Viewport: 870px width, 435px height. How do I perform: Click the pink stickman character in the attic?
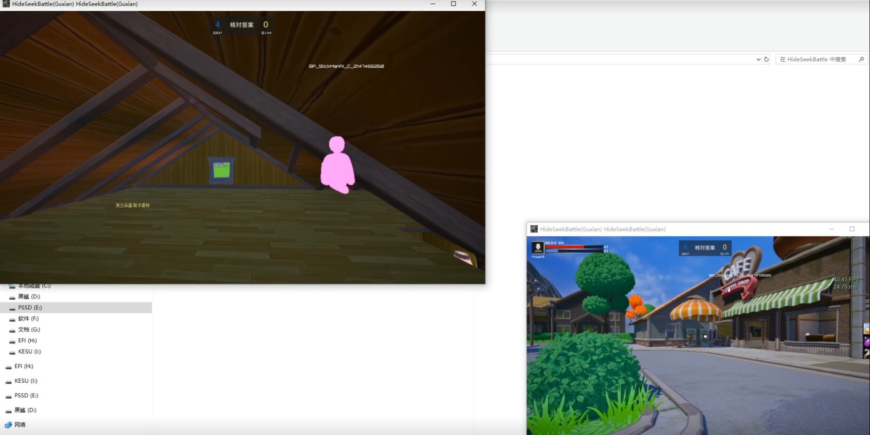337,164
